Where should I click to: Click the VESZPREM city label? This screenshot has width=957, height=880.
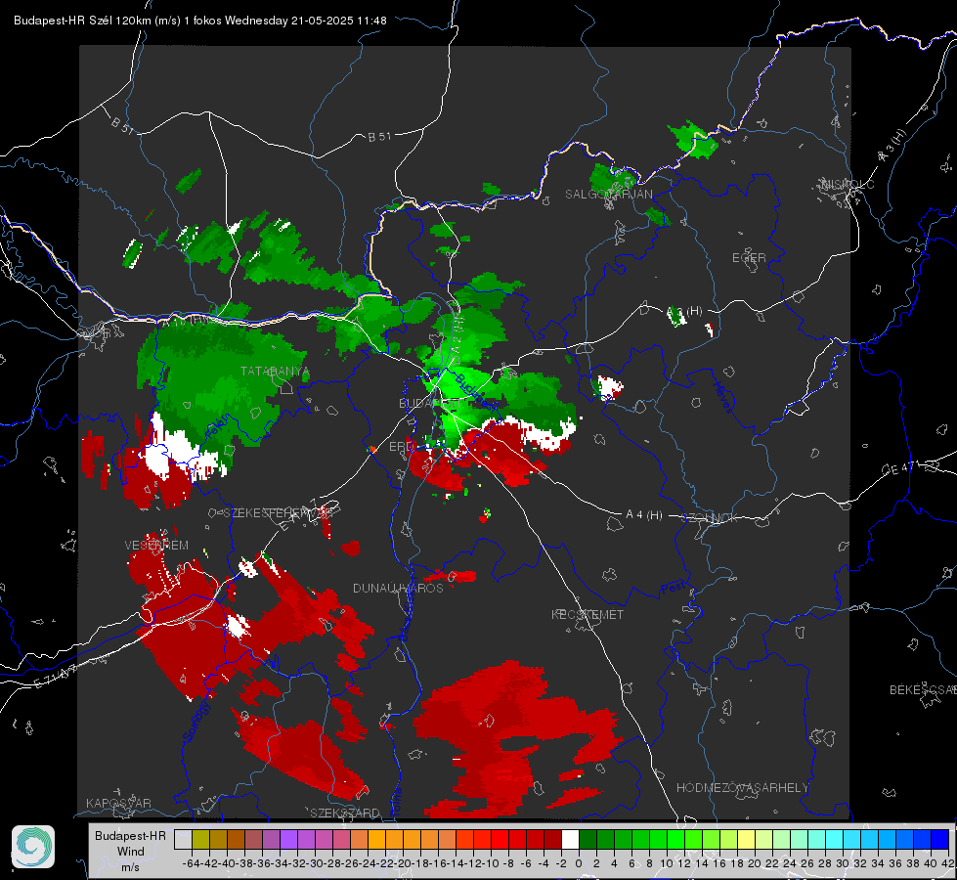click(156, 545)
